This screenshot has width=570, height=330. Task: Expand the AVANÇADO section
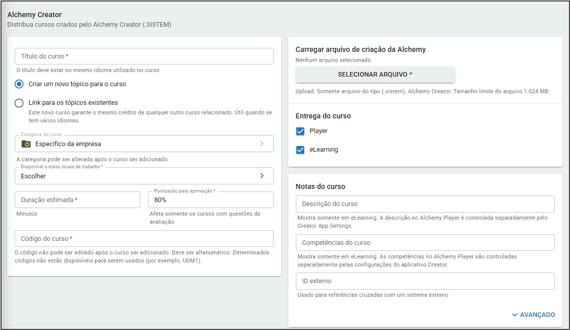537,315
